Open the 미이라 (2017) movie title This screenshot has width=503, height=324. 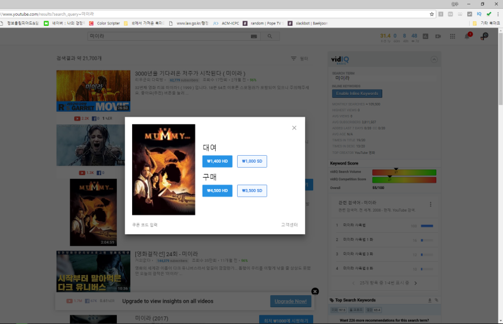152,318
